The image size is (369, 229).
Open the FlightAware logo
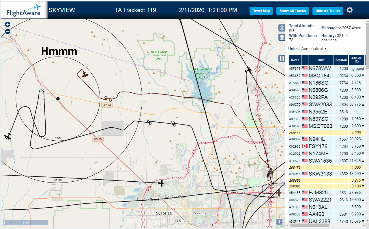click(x=24, y=10)
